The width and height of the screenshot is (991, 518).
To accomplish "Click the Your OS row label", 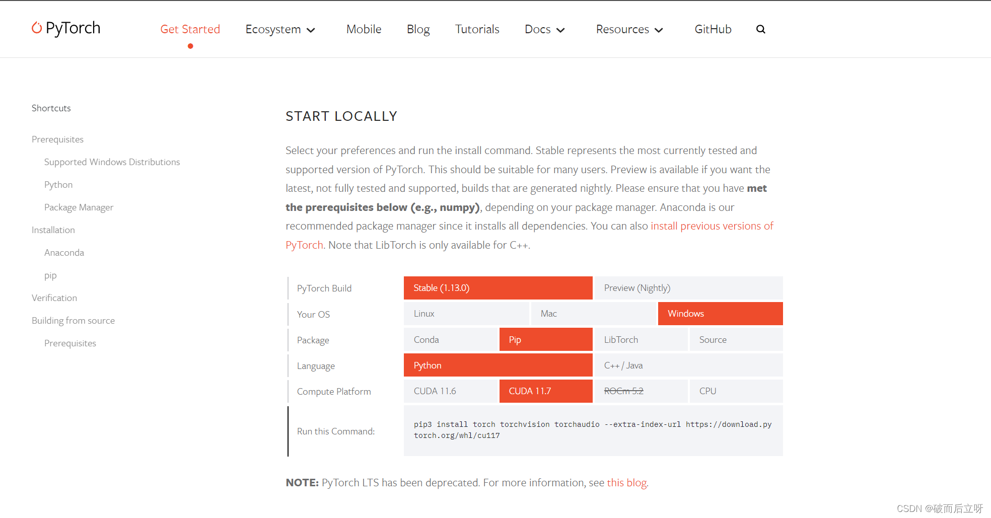I will pos(313,315).
